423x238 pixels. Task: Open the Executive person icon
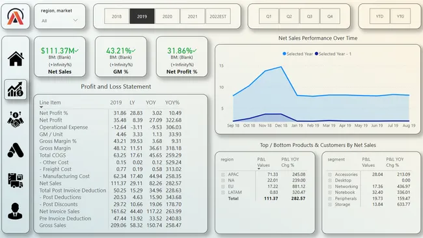pyautogui.click(x=15, y=211)
